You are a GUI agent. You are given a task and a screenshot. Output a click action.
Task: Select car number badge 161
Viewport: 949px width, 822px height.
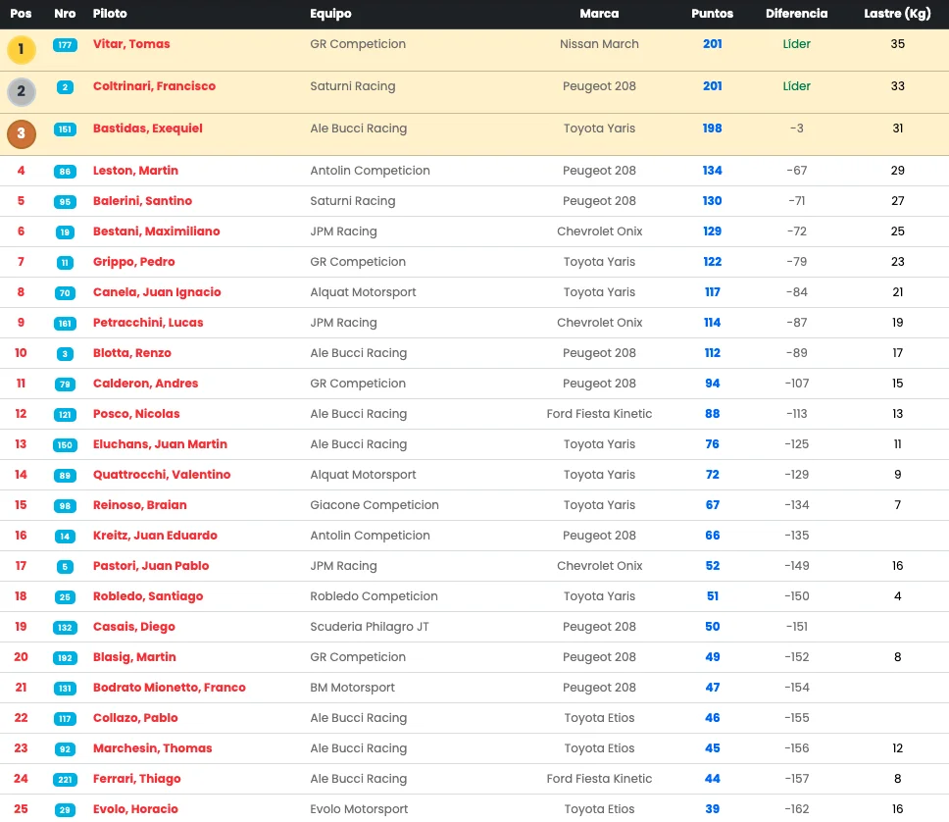[65, 324]
